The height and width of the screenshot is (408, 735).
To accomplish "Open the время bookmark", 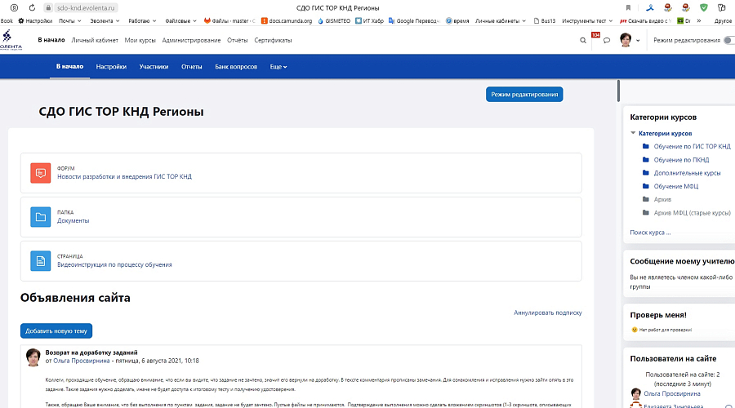I will tap(457, 20).
